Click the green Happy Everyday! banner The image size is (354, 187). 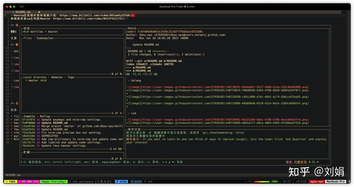(x=53, y=182)
